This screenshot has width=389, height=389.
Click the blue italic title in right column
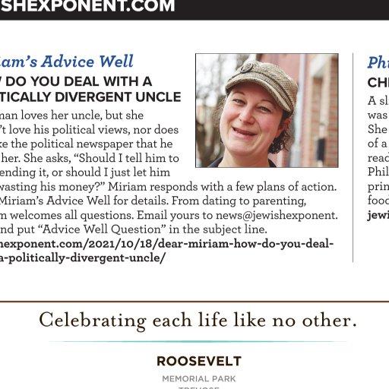[378, 62]
